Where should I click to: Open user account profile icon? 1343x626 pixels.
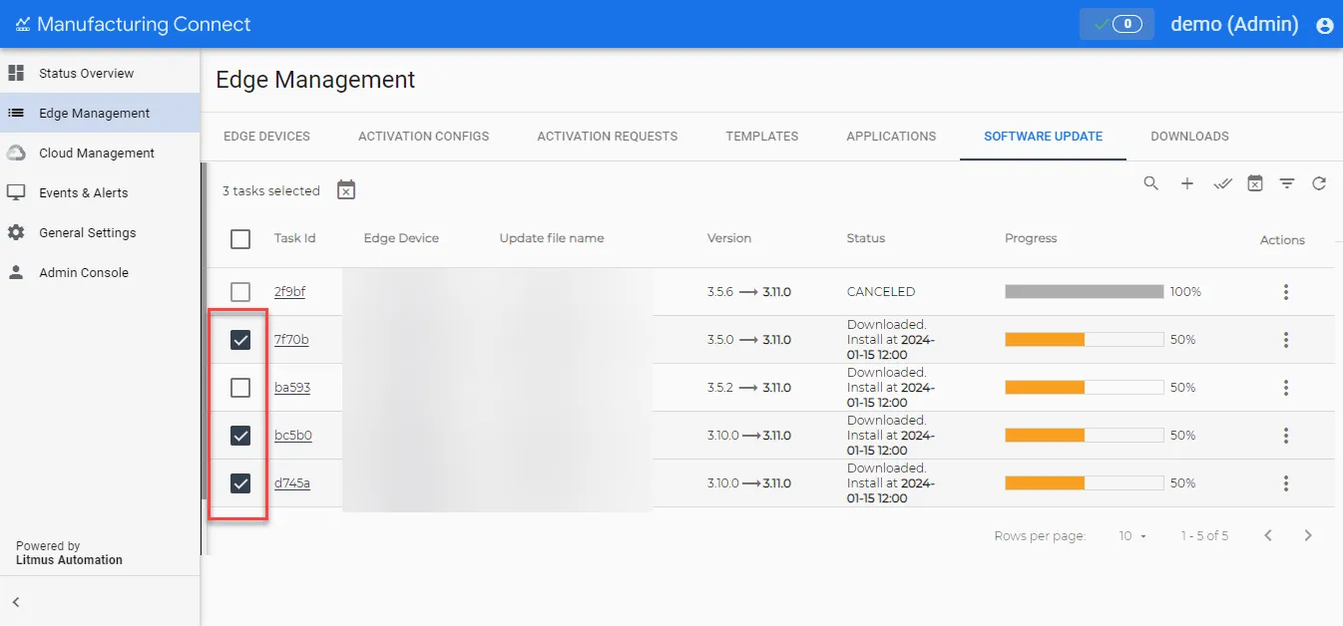pos(1325,26)
